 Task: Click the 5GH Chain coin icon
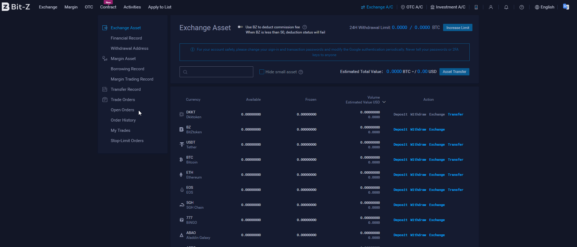click(181, 205)
